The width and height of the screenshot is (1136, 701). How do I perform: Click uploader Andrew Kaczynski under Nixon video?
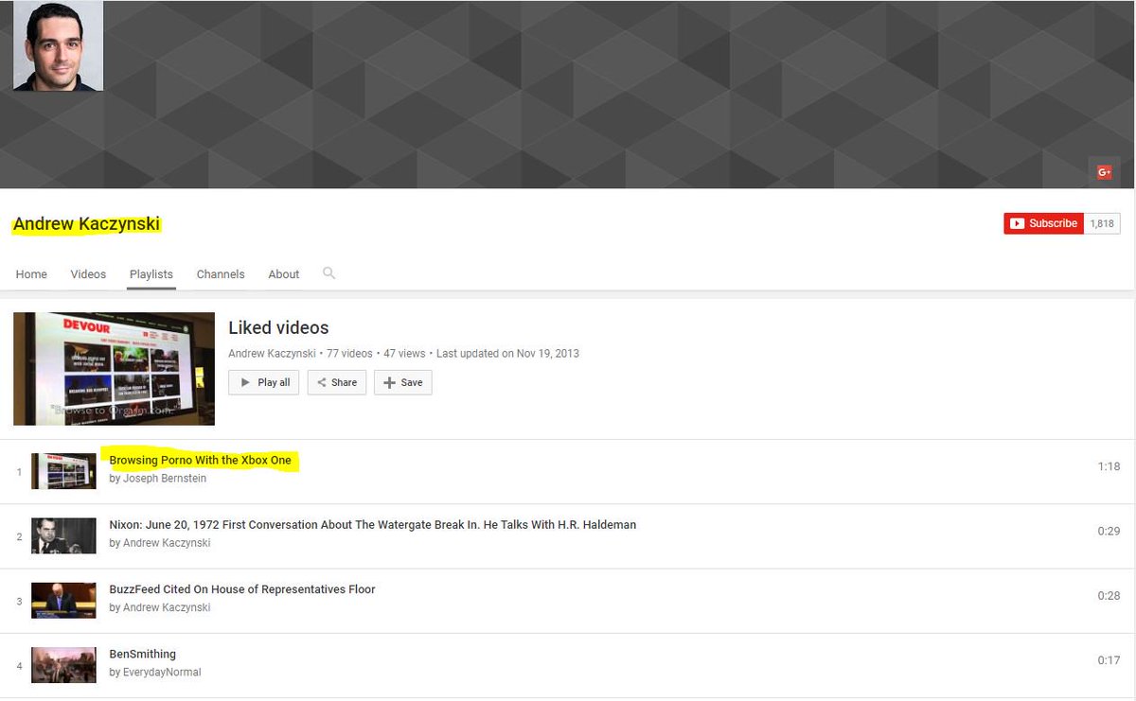coord(167,543)
